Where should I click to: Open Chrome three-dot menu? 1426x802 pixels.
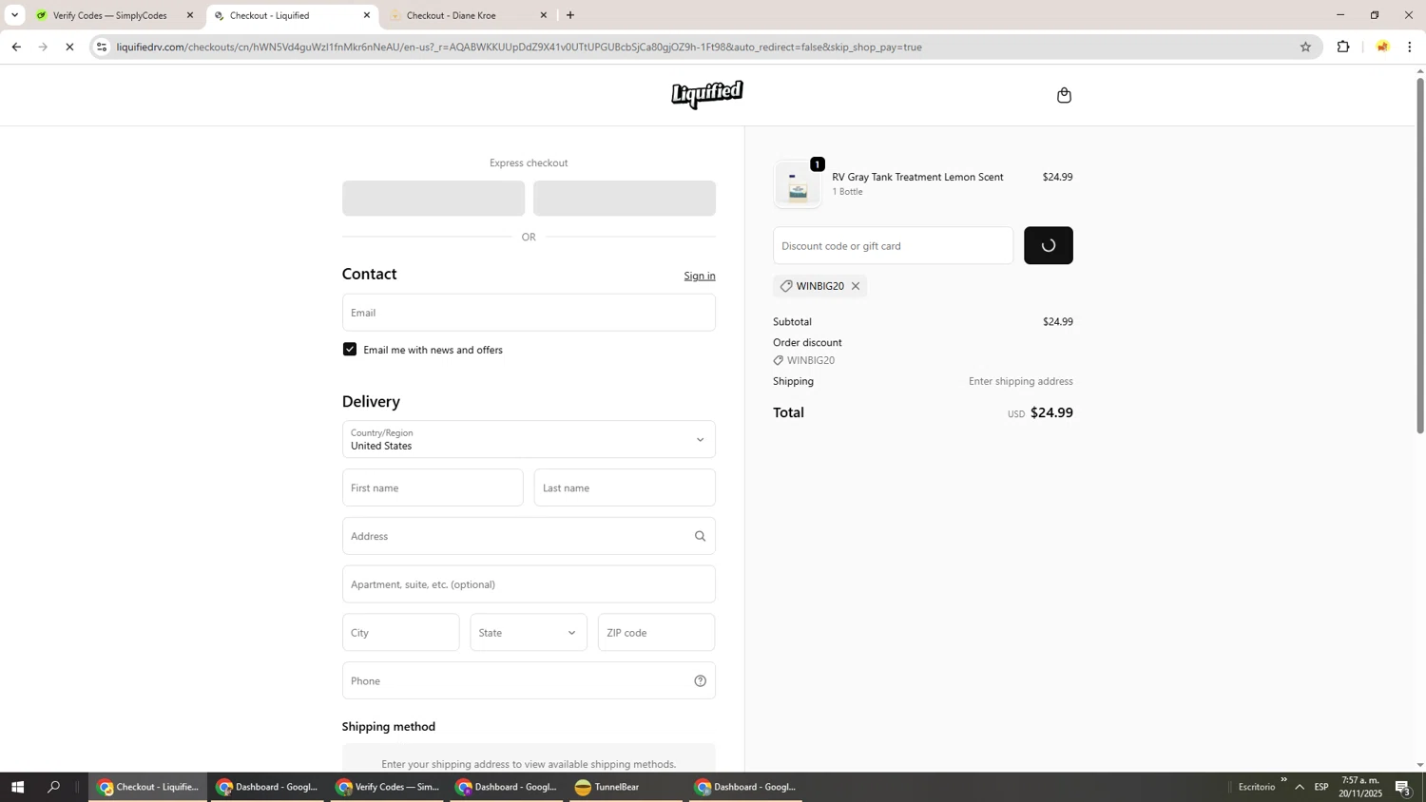pyautogui.click(x=1410, y=47)
